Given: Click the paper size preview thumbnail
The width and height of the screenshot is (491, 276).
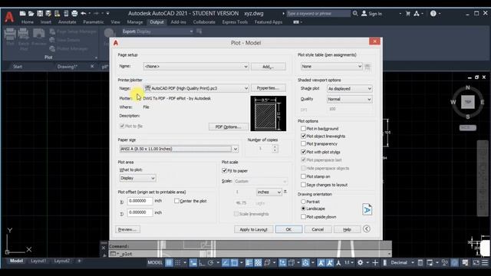Looking at the screenshot, I should (x=268, y=113).
